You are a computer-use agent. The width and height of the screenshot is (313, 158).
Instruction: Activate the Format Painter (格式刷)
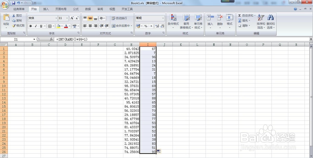[x=18, y=26]
